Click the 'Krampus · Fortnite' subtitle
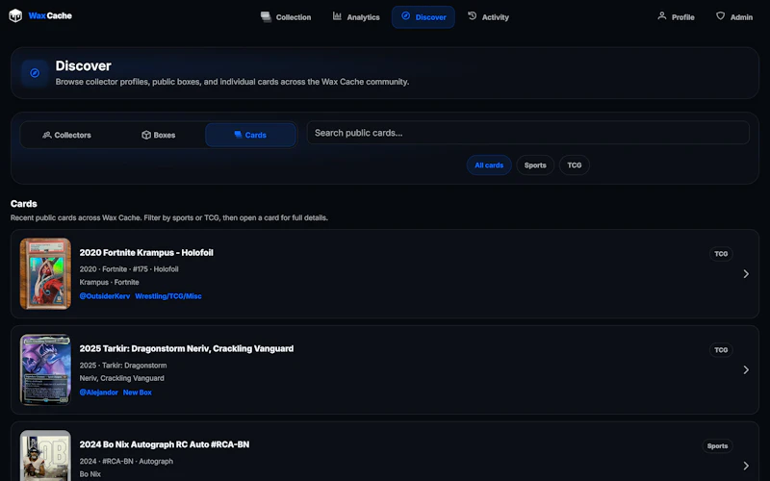 click(109, 282)
